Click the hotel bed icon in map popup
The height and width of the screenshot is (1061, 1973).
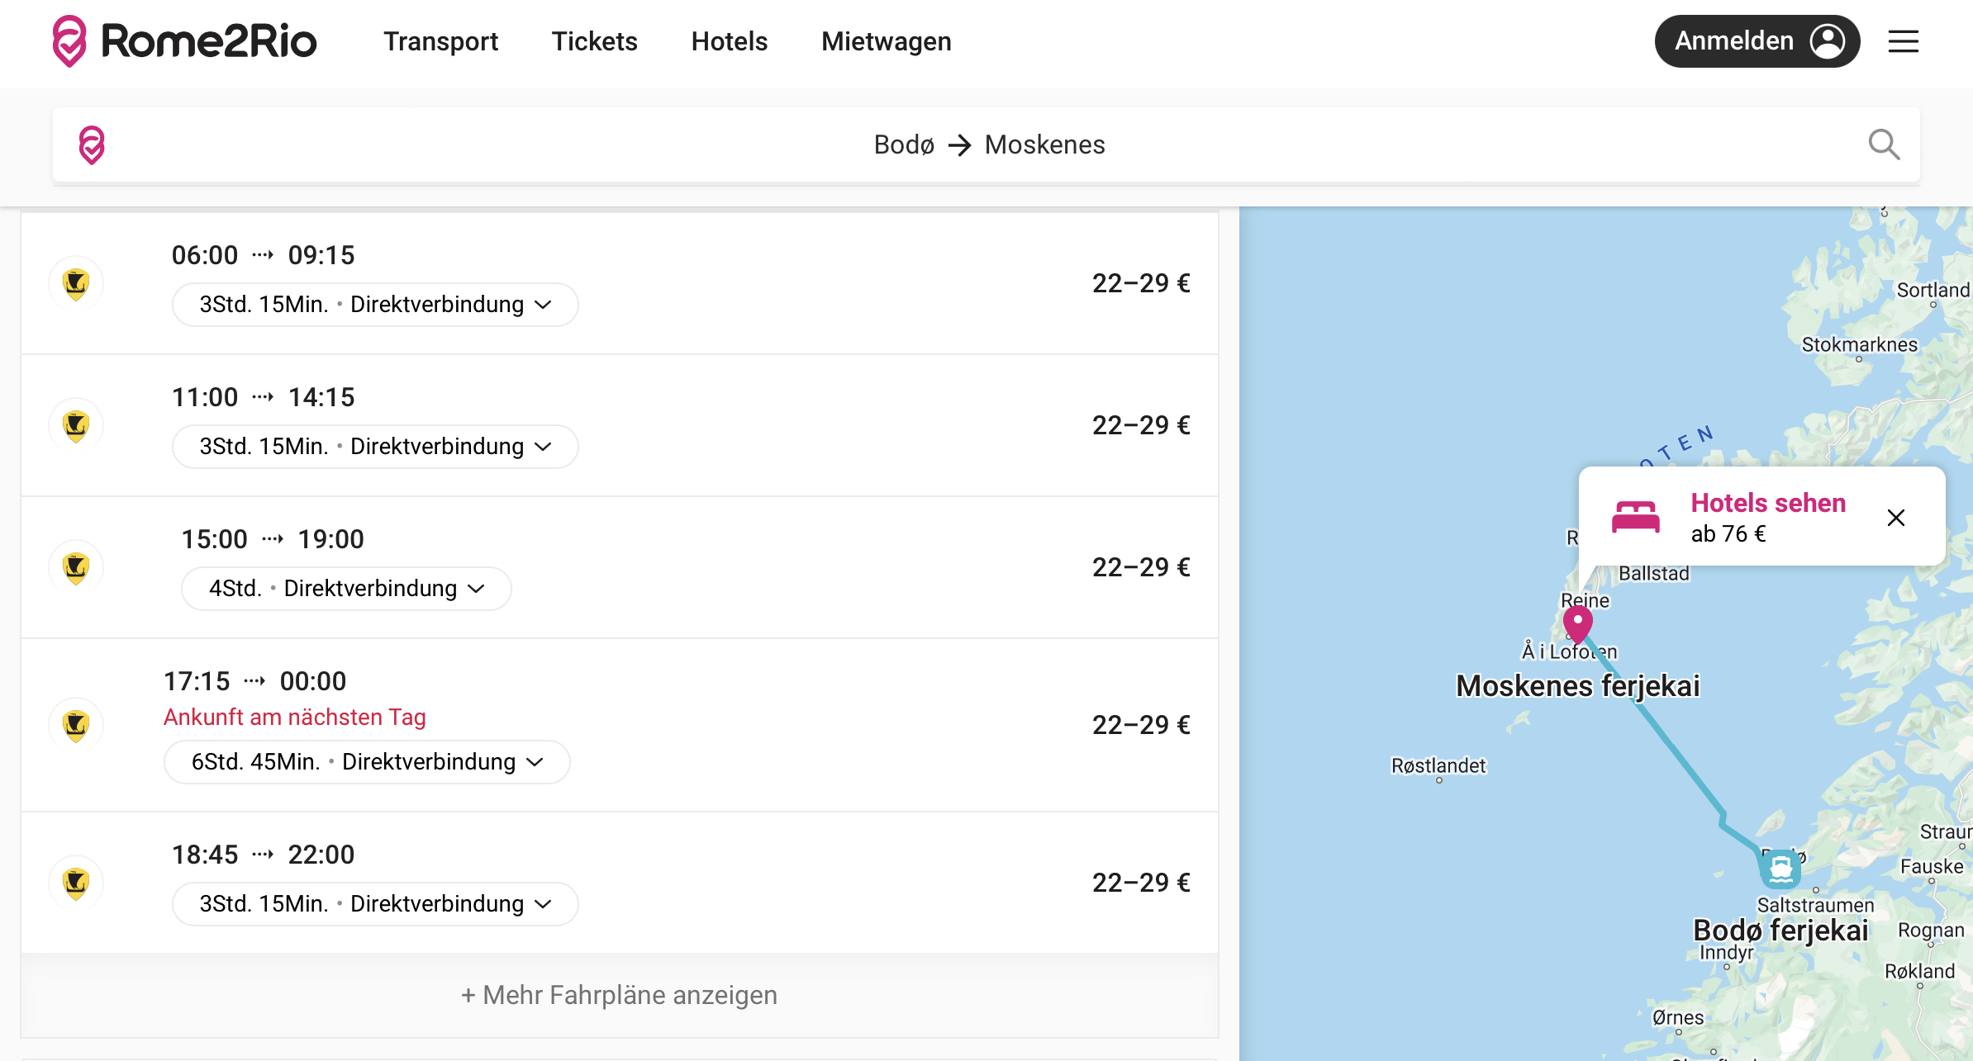coord(1635,518)
